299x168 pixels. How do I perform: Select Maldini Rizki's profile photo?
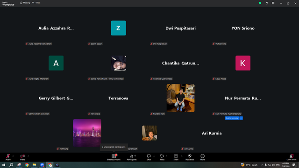click(x=181, y=98)
